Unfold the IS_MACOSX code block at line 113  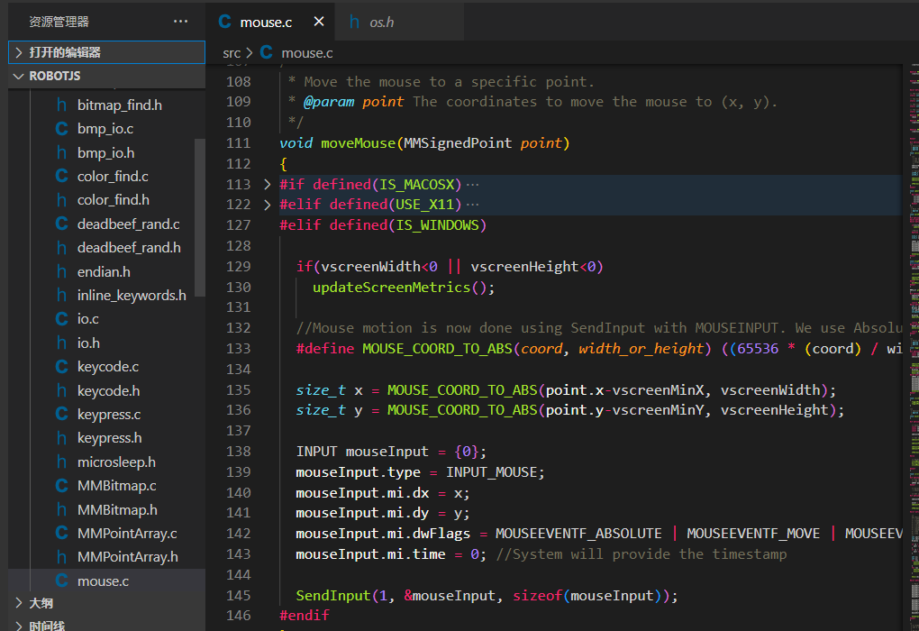pos(267,184)
